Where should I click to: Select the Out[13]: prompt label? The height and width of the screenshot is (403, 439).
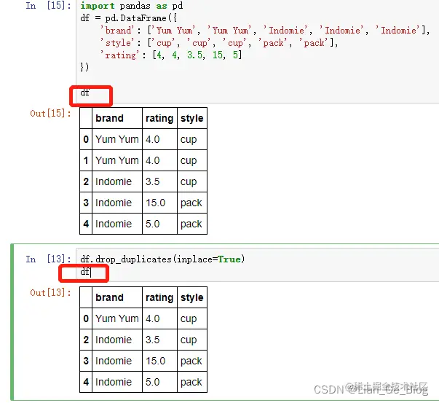[50, 293]
